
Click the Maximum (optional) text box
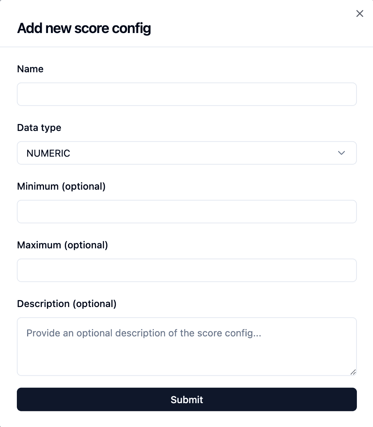pyautogui.click(x=187, y=270)
